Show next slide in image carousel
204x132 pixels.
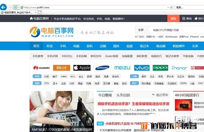(x=90, y=111)
